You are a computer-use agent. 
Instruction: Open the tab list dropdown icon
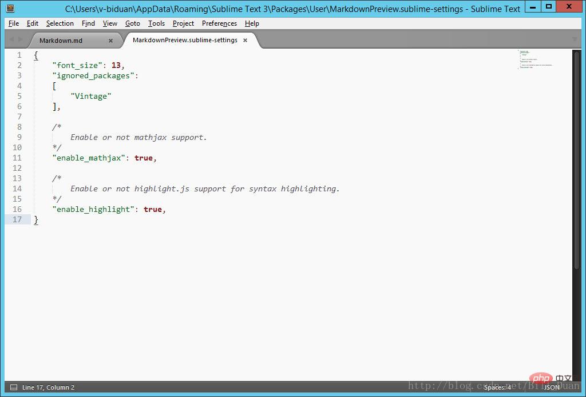pyautogui.click(x=575, y=39)
